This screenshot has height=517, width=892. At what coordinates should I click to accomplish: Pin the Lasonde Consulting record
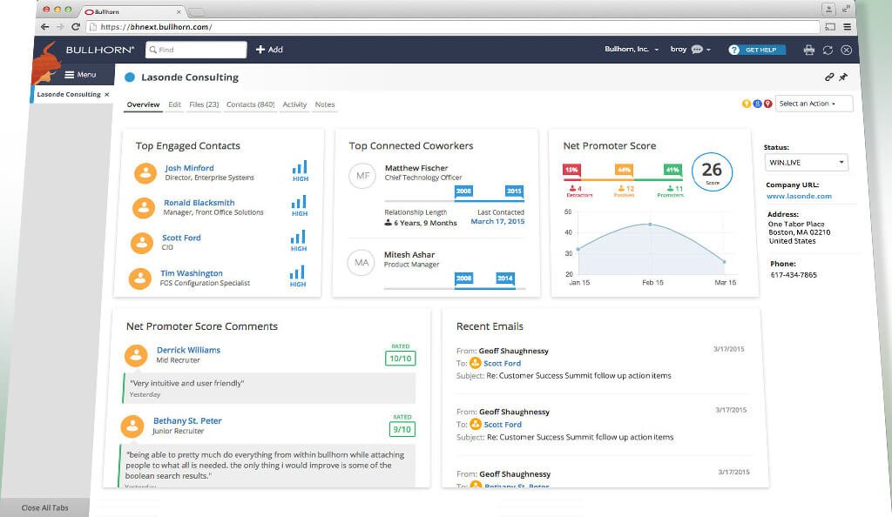coord(844,77)
